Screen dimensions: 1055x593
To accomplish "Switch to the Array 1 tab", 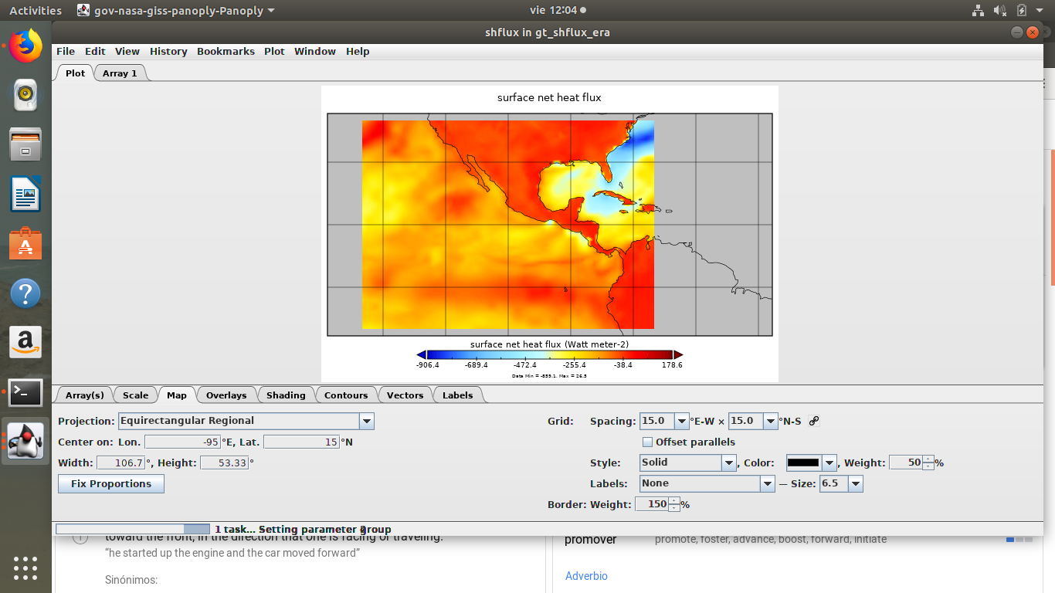I will point(120,73).
